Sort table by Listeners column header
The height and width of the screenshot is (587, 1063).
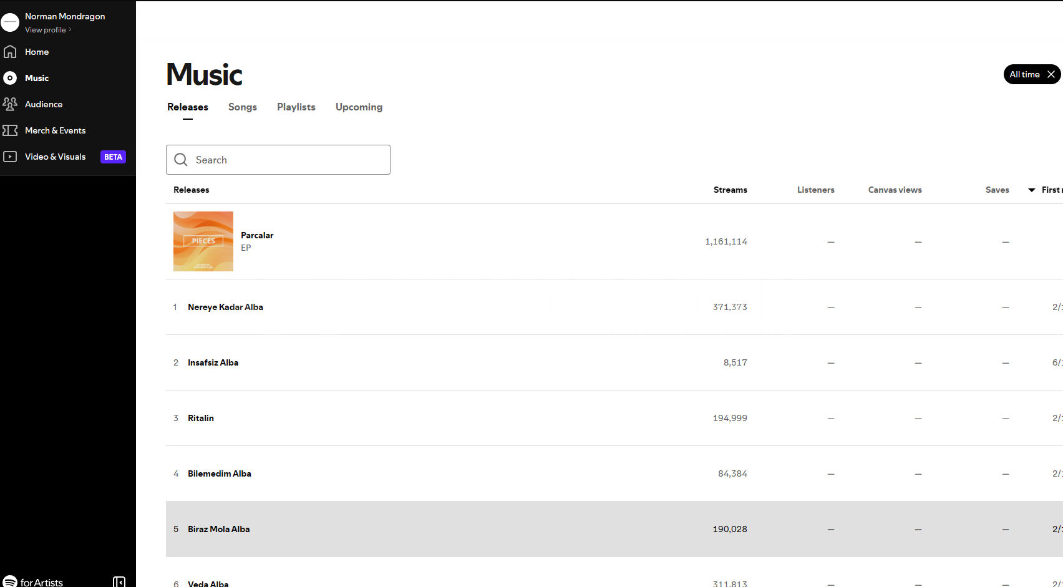click(815, 190)
